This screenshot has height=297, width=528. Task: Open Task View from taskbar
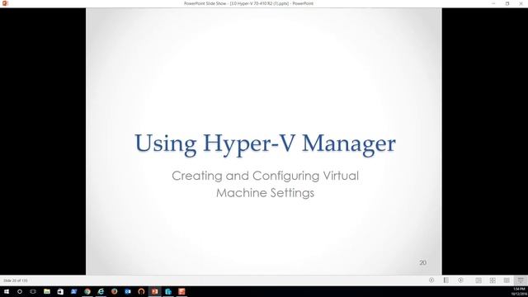tap(33, 291)
